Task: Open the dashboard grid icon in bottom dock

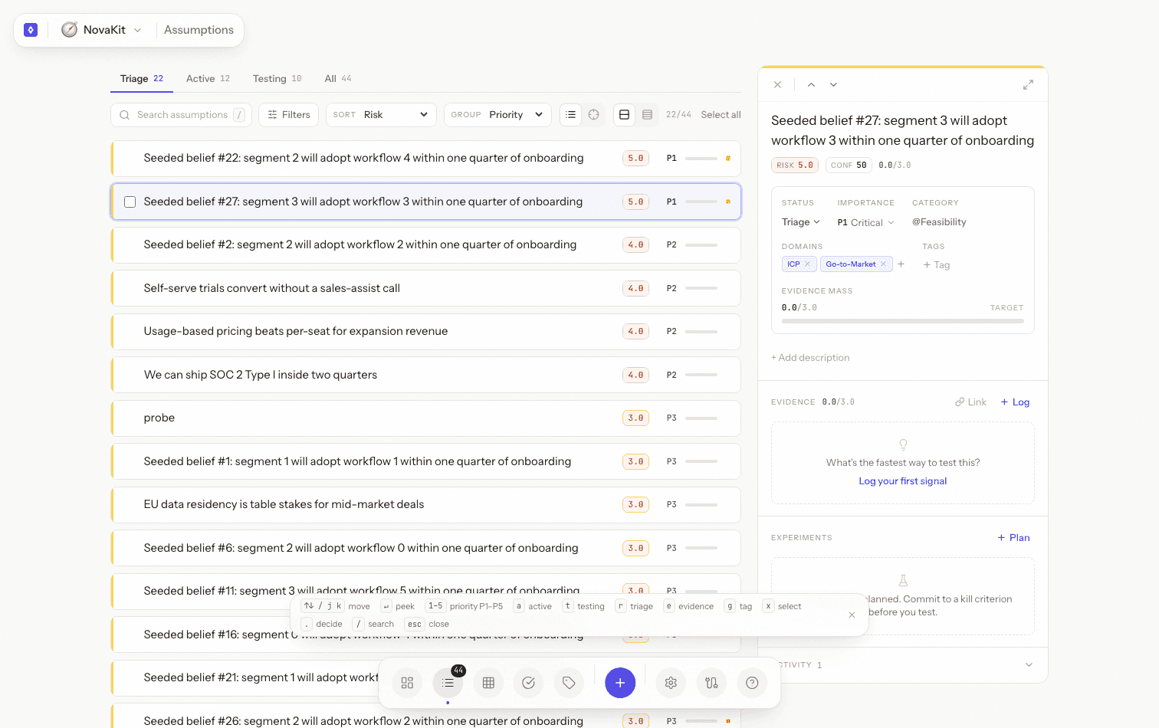Action: pyautogui.click(x=407, y=683)
